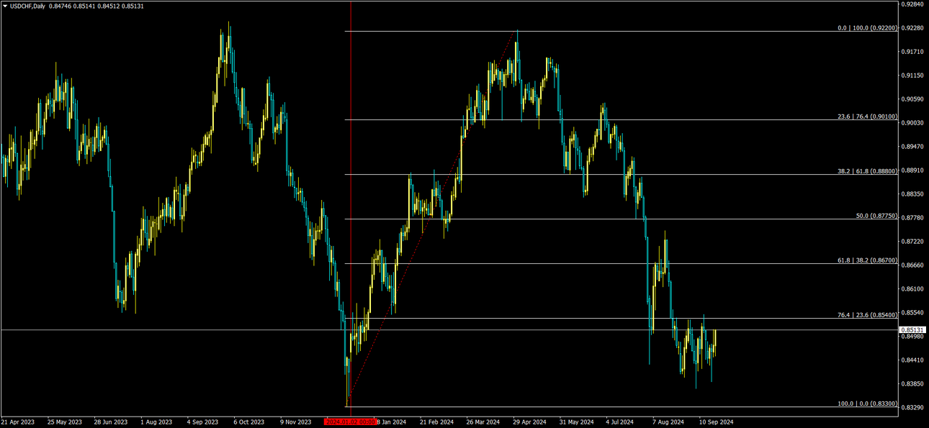Click the 8 Jan 2024 date label
Screen dimensions: 929x428
click(x=391, y=422)
